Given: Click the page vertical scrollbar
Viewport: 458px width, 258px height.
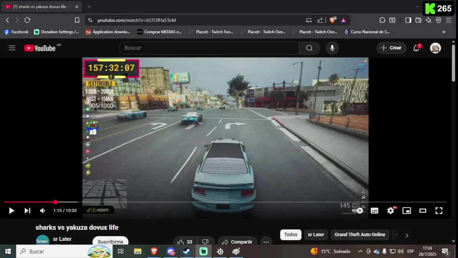Looking at the screenshot, I should [x=453, y=63].
